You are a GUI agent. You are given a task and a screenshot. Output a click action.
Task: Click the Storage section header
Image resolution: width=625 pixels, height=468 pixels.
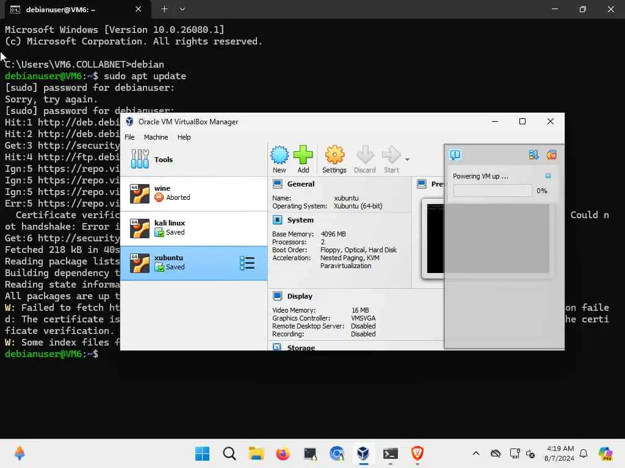tap(301, 347)
